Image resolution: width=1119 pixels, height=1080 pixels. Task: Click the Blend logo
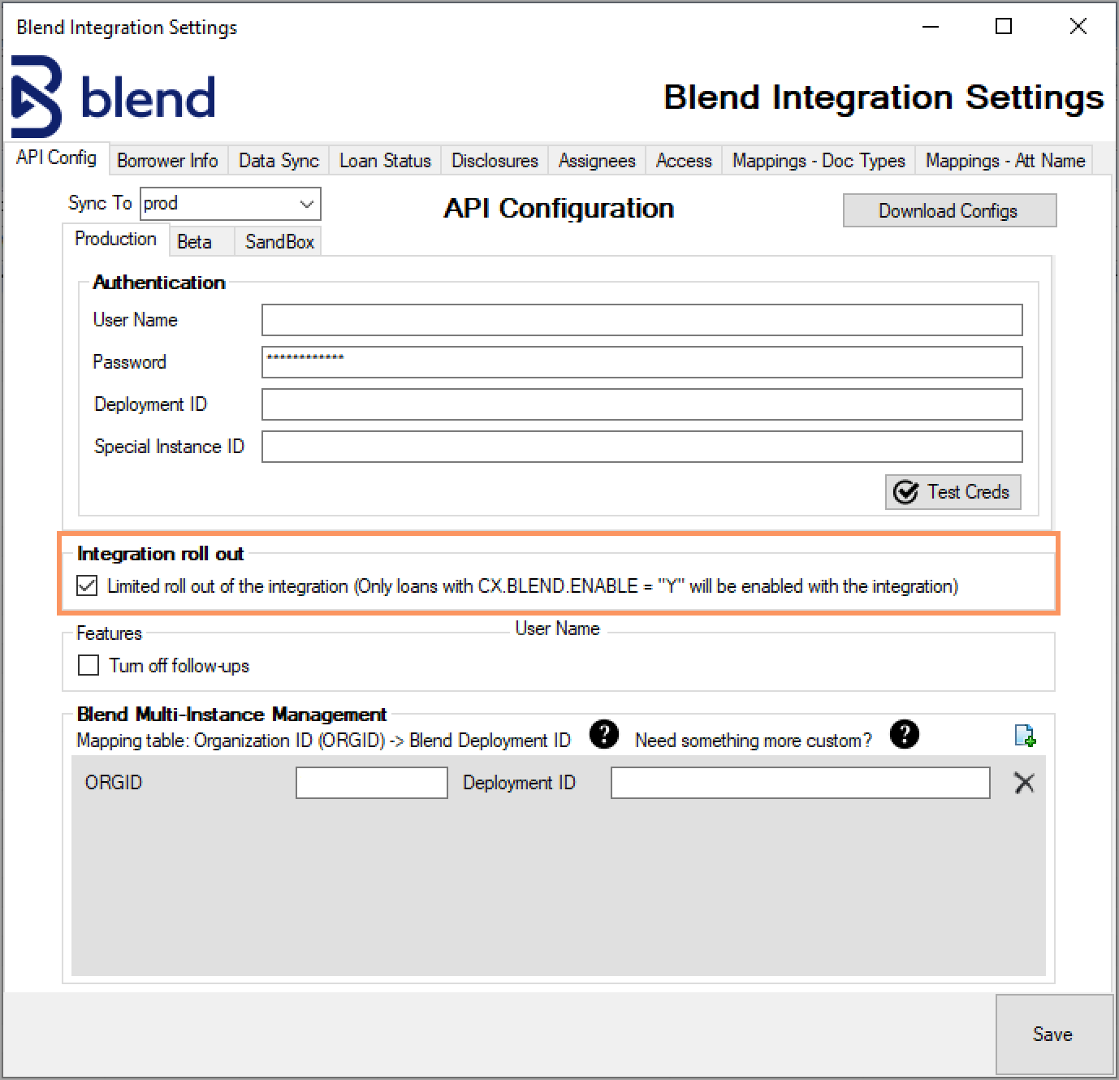pyautogui.click(x=114, y=97)
